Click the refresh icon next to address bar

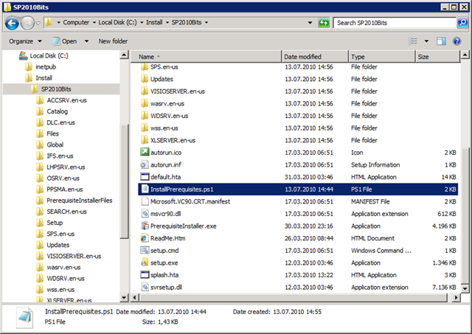(324, 23)
